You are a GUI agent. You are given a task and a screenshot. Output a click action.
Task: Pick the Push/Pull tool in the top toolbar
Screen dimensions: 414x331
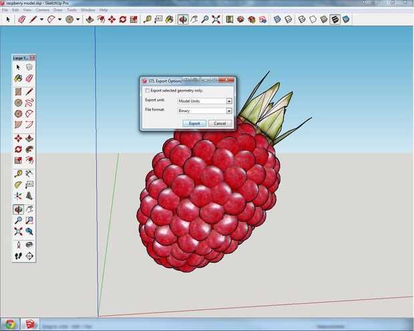point(89,19)
